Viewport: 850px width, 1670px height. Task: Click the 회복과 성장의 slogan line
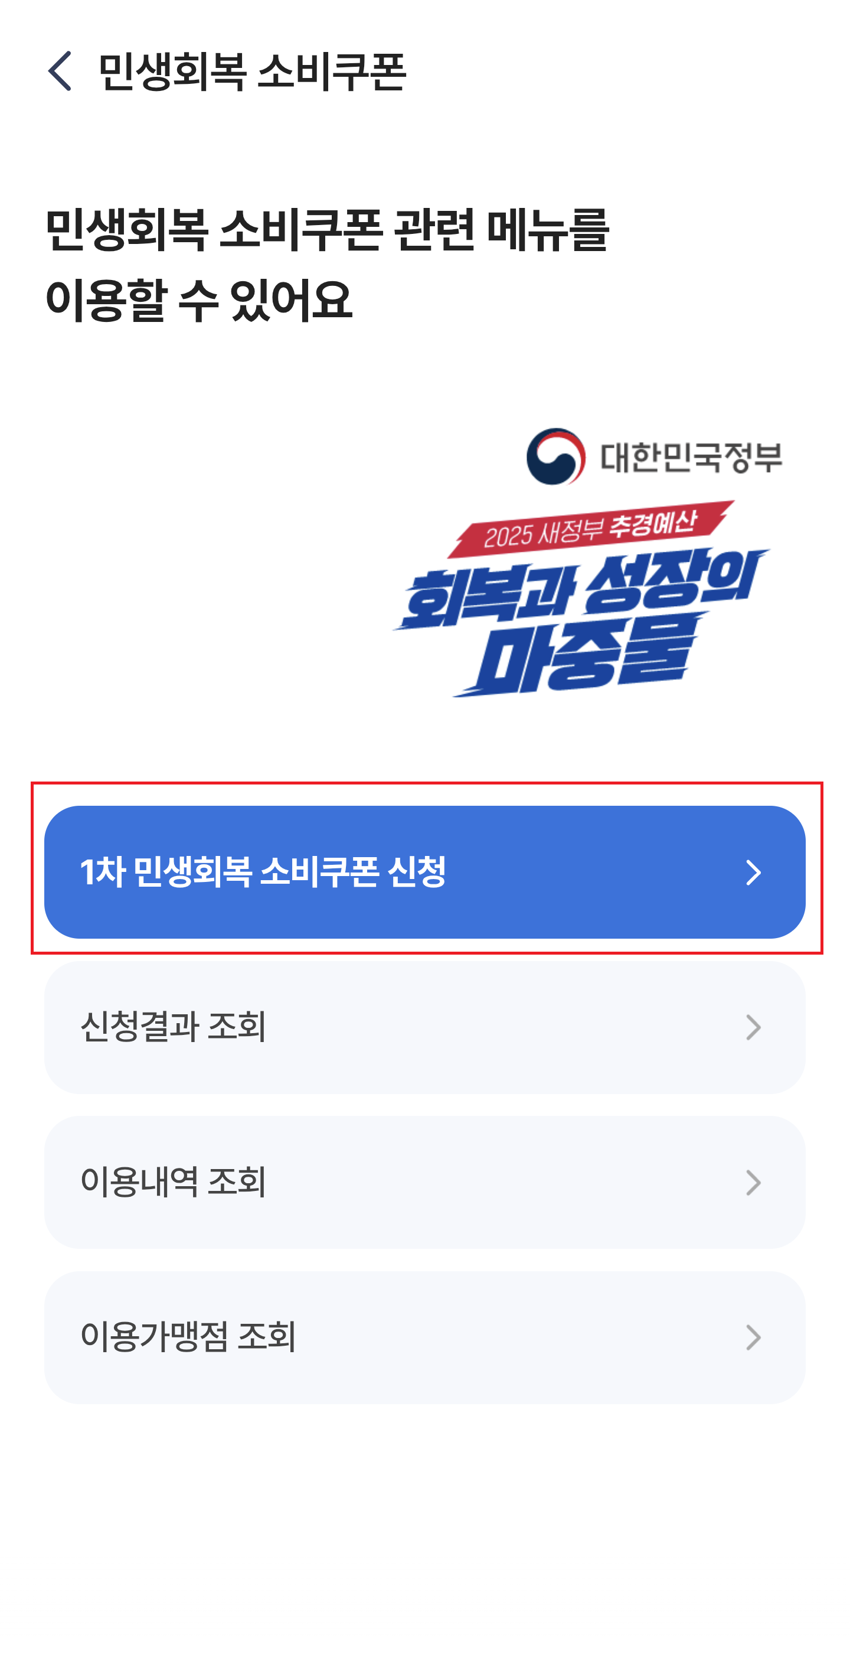pos(581,590)
